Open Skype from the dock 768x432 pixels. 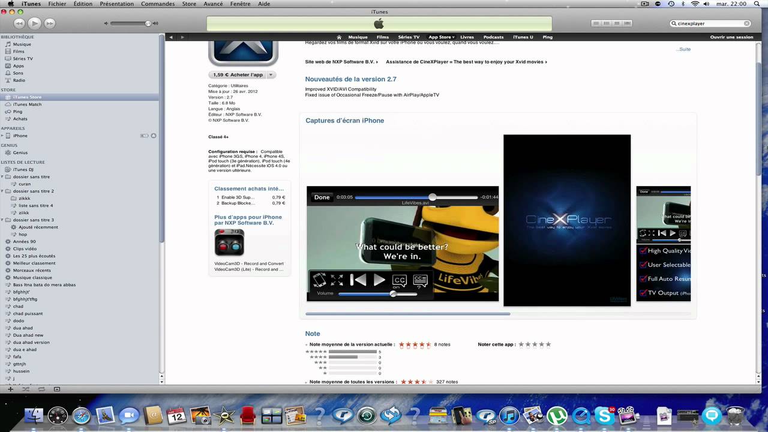[x=604, y=415]
